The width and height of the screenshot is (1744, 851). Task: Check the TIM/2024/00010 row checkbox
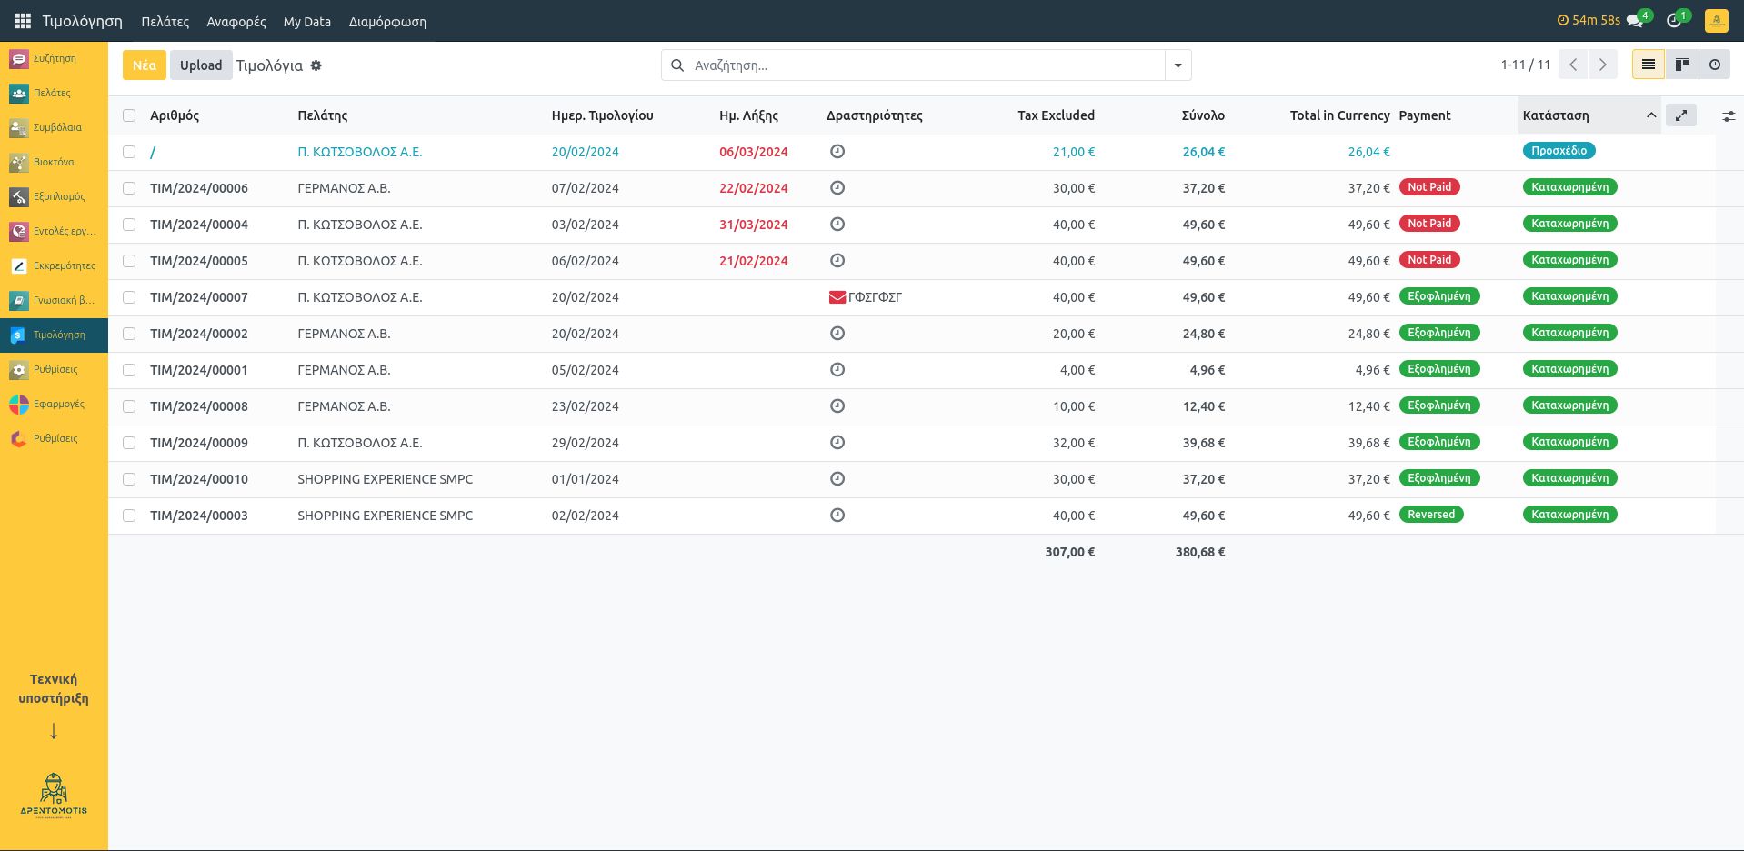point(129,479)
